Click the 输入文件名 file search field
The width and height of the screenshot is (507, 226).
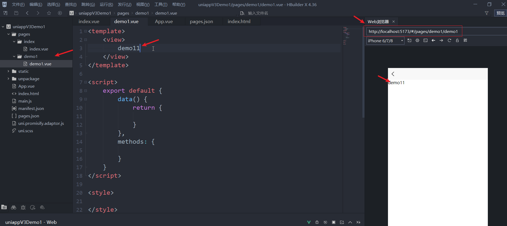(258, 13)
